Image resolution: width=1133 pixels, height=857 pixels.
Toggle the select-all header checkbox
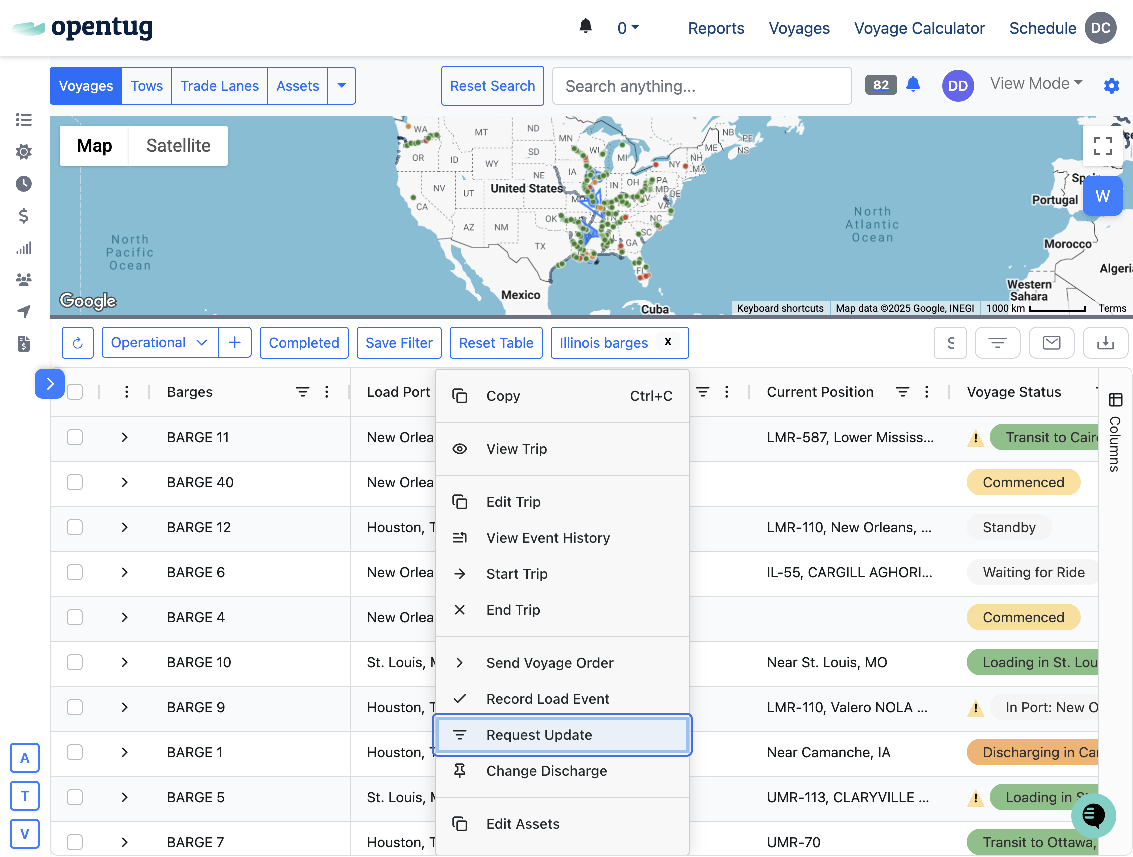point(75,392)
